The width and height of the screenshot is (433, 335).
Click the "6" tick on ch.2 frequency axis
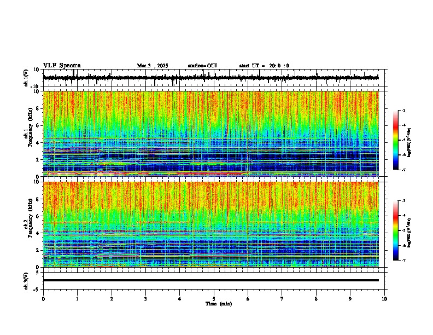(x=38, y=216)
